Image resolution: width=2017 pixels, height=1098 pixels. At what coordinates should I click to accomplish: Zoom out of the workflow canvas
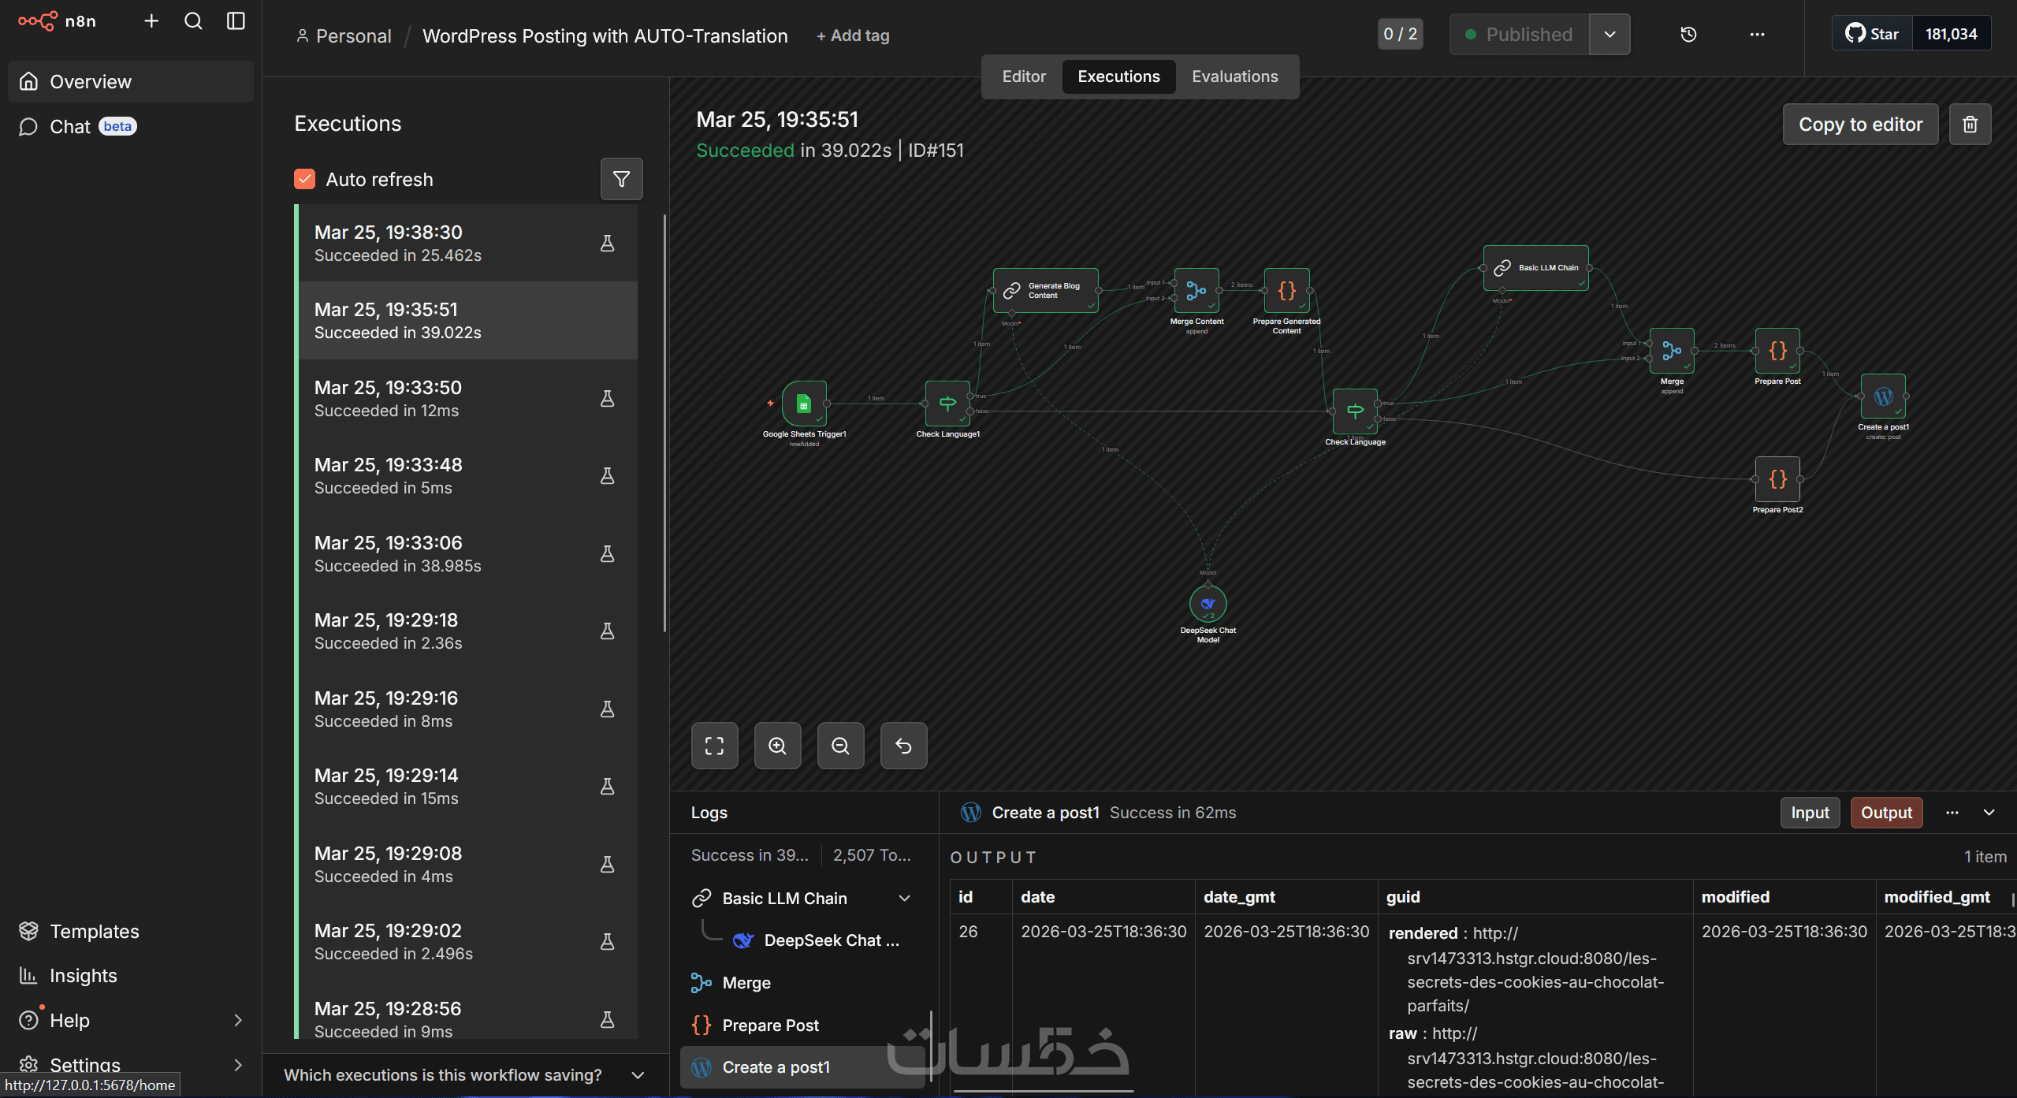click(840, 746)
